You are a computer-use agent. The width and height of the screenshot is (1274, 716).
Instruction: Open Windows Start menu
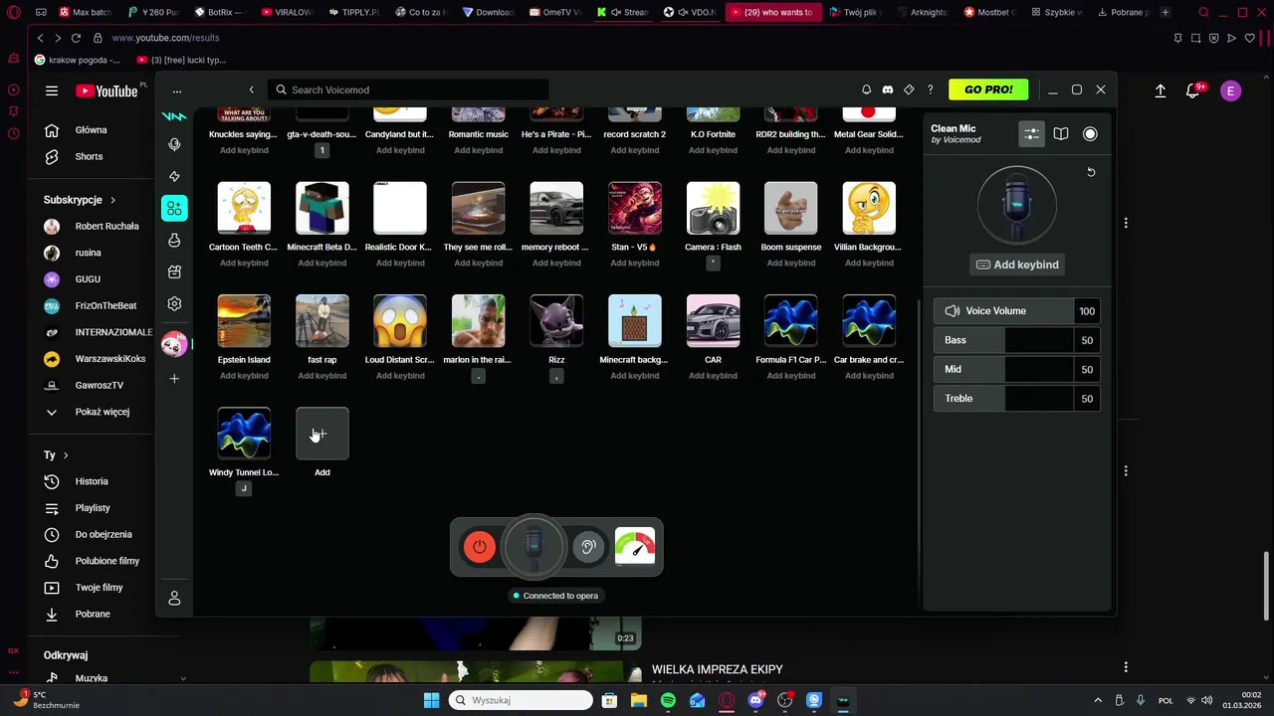pyautogui.click(x=431, y=700)
